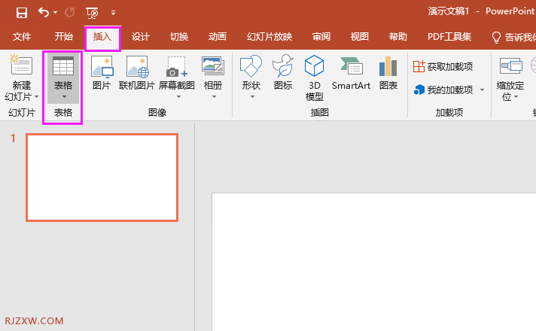Open the 帮助 tab
The width and height of the screenshot is (536, 331).
pyautogui.click(x=398, y=37)
